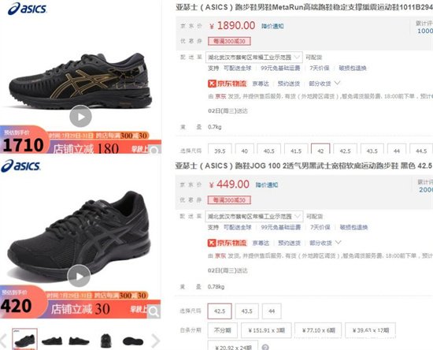Click the price-drop notice link beside ¥1890.00

[x=272, y=26]
